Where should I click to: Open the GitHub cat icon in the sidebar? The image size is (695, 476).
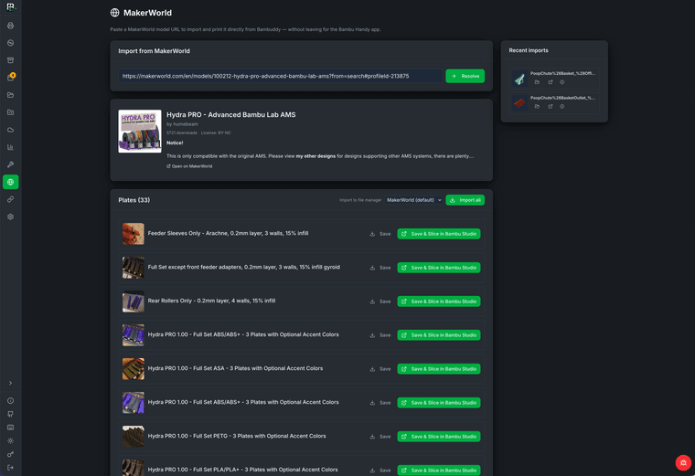pos(10,414)
